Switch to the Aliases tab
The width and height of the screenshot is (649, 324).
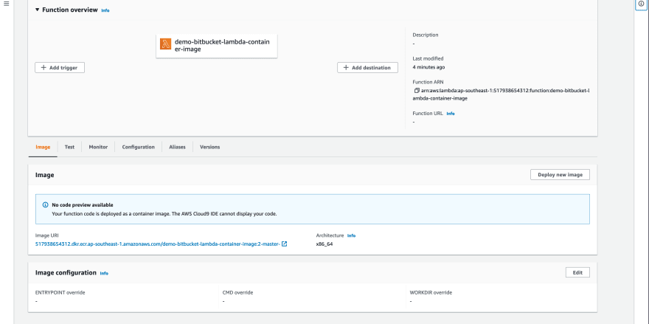(177, 147)
